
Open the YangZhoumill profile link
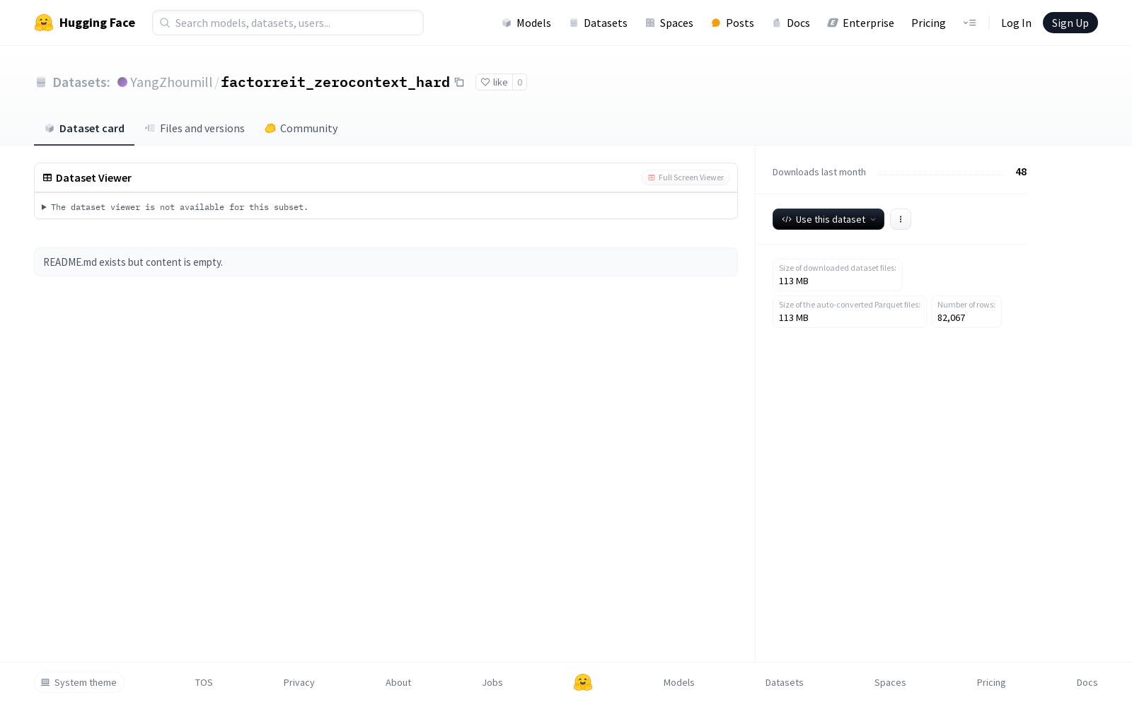point(171,82)
